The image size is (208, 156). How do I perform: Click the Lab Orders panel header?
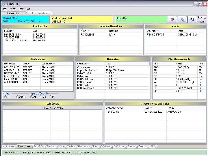(53, 103)
